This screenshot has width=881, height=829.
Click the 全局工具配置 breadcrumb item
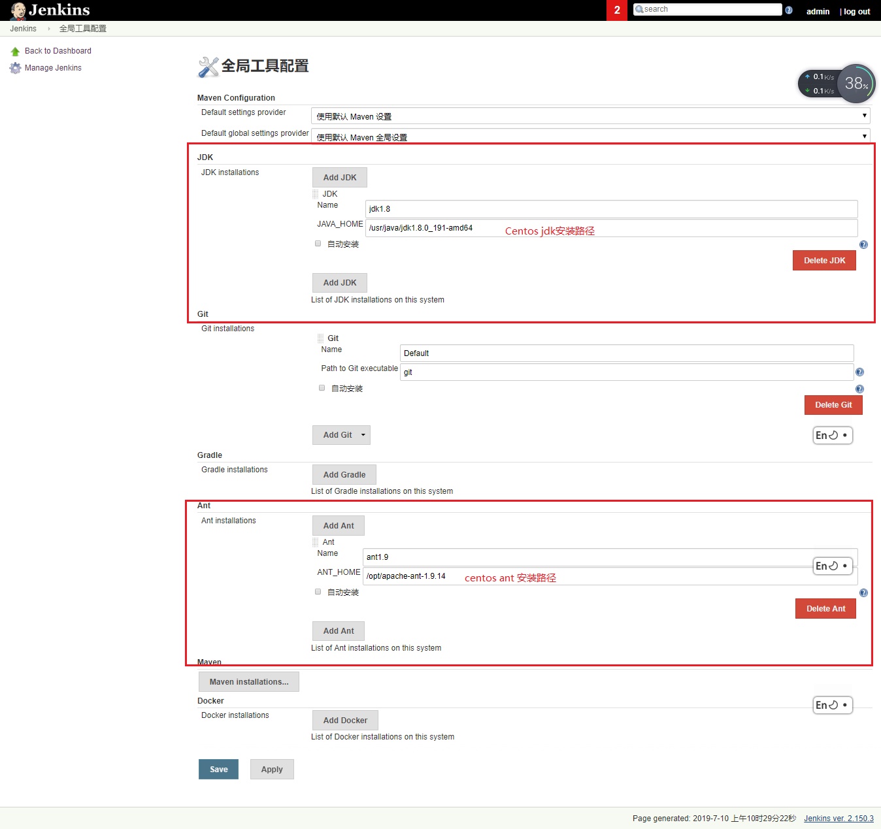coord(83,29)
